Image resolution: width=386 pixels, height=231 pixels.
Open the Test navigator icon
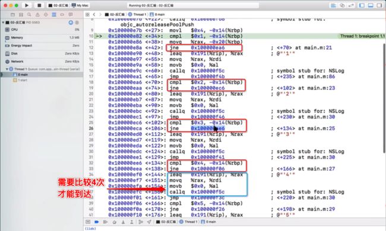click(46, 15)
